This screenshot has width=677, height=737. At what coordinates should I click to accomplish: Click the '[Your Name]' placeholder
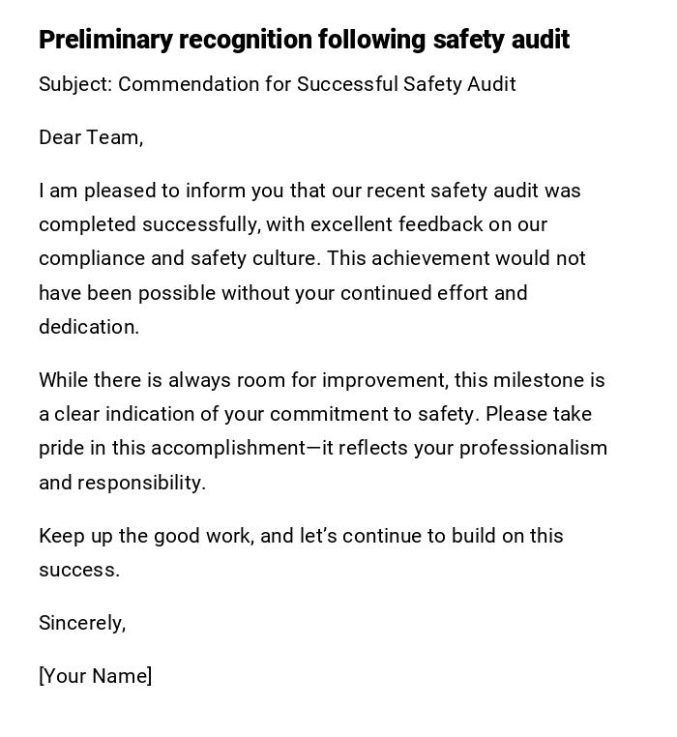click(x=95, y=676)
